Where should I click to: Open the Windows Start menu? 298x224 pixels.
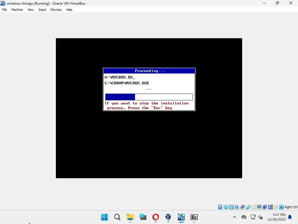[x=104, y=217]
